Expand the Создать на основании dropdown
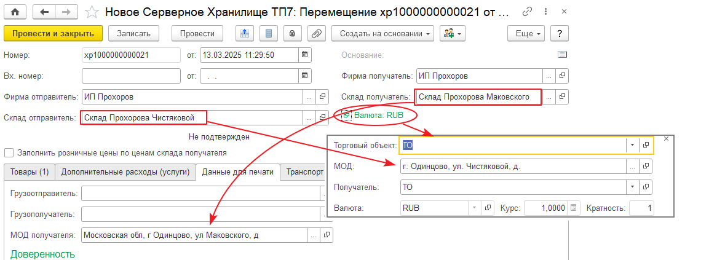This screenshot has height=260, width=725. coord(382,33)
